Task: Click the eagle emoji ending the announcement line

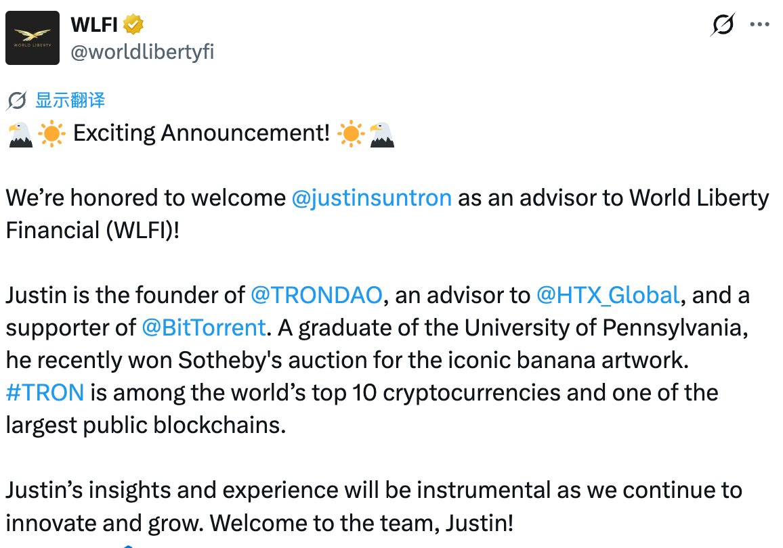Action: (382, 134)
